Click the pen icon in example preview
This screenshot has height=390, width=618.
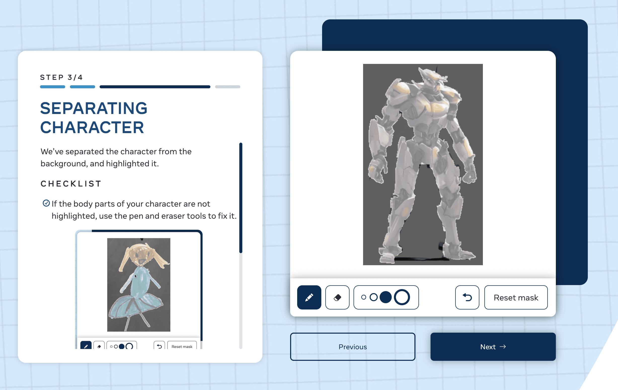click(x=86, y=346)
